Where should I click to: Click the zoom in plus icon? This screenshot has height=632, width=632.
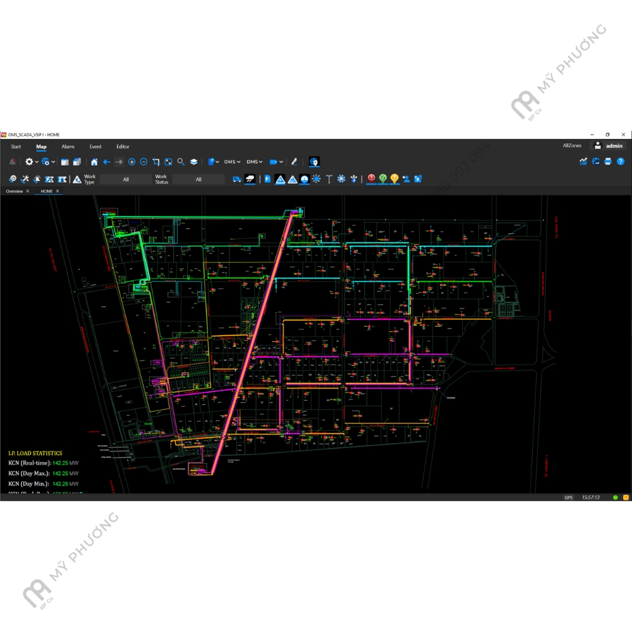point(132,162)
